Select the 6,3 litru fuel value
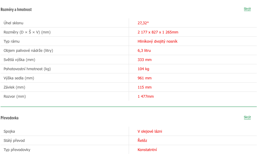This screenshot has width=263, height=159. 144,51
